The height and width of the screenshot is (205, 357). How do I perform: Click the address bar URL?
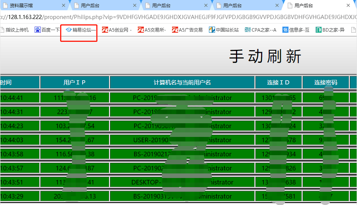tap(178, 17)
